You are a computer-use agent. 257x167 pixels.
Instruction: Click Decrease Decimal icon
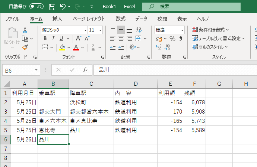167,48
